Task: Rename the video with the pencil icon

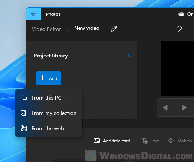Action: pos(114,29)
